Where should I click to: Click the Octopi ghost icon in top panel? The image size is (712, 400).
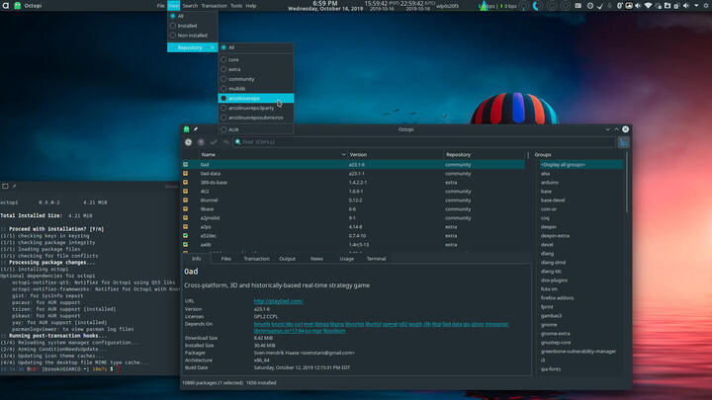(17, 6)
